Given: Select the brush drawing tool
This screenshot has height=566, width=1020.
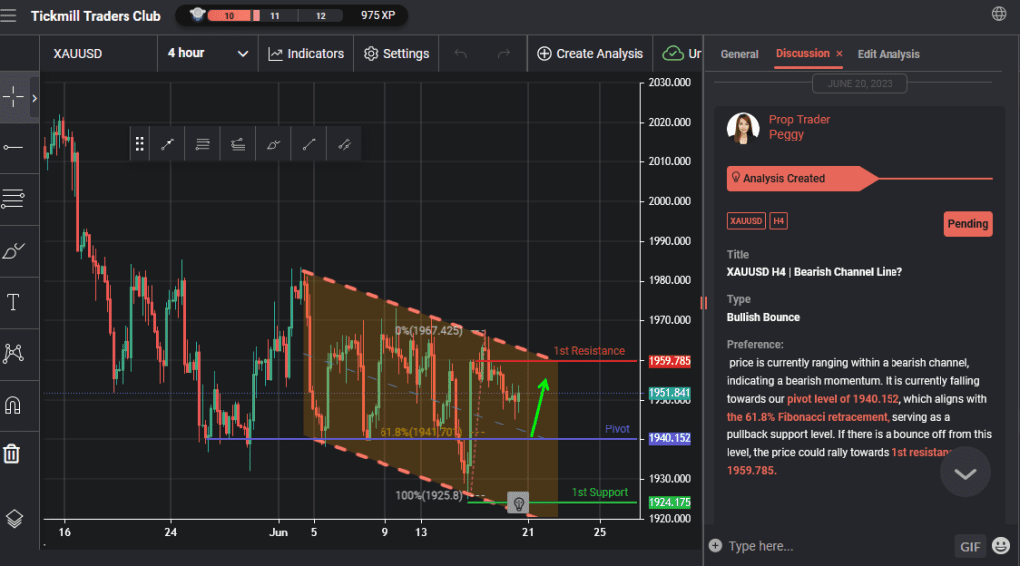Looking at the screenshot, I should (x=13, y=250).
